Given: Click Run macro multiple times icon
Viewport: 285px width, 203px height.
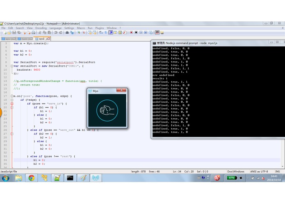Looking at the screenshot, I should pyautogui.click(x=146, y=32).
